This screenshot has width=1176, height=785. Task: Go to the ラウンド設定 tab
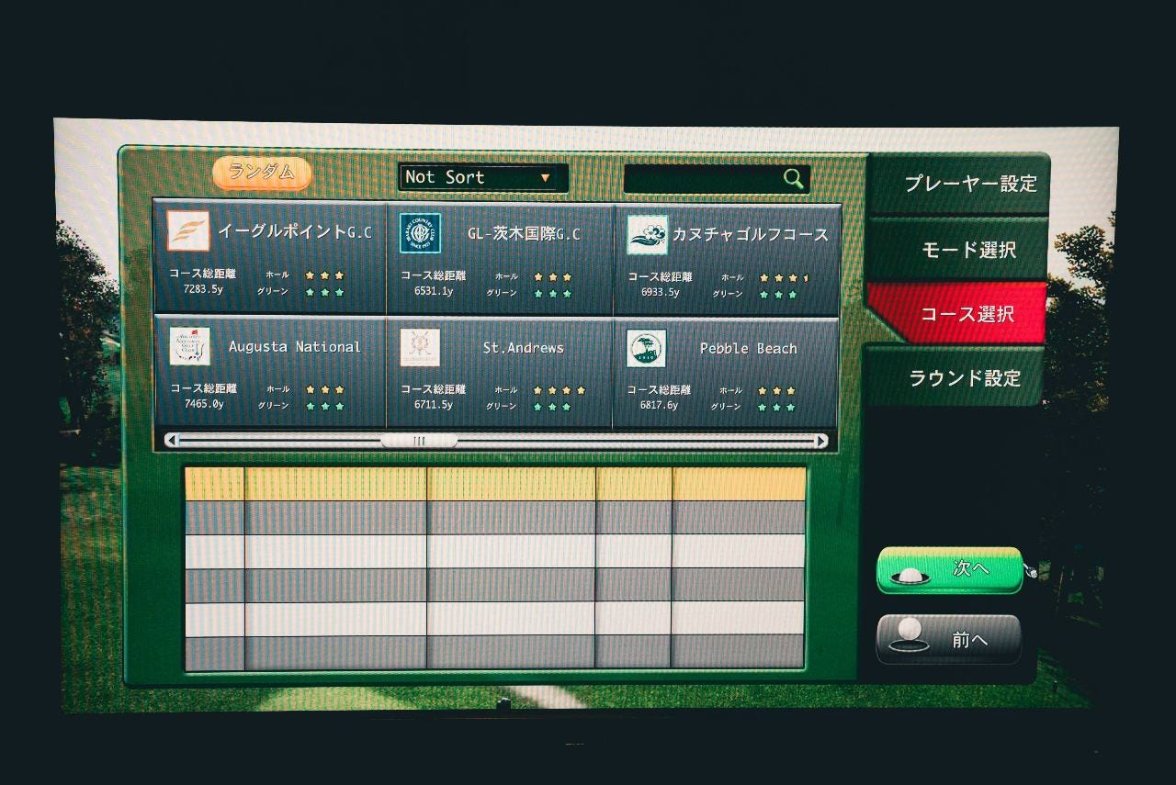[x=964, y=378]
